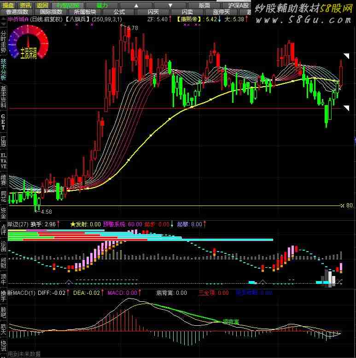Open the 版面 layout menu
This screenshot has width=356, height=358.
tap(204, 6)
